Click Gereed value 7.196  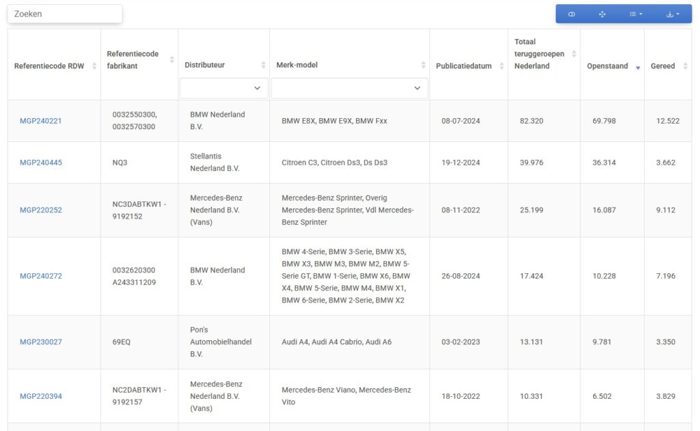[x=666, y=276]
